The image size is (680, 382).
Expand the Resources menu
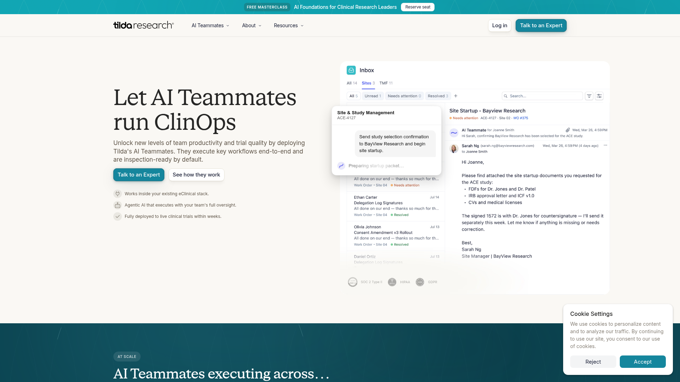(x=289, y=25)
